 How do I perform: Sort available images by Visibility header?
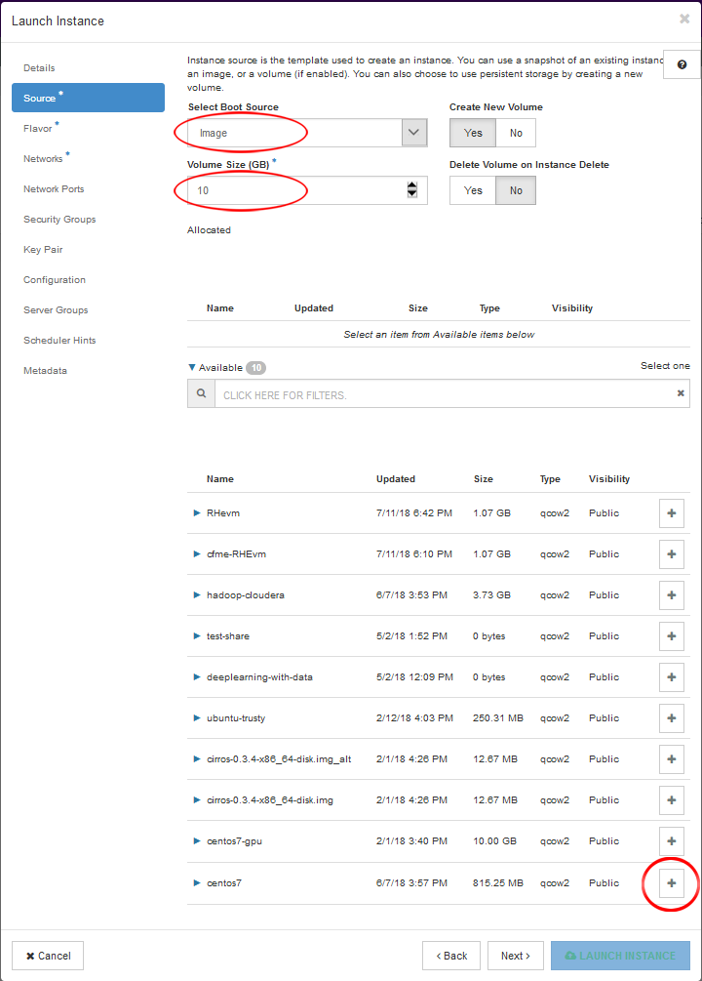609,478
